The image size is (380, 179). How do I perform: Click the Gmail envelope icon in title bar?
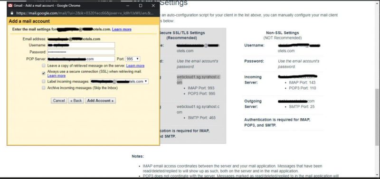pyautogui.click(x=10, y=5)
